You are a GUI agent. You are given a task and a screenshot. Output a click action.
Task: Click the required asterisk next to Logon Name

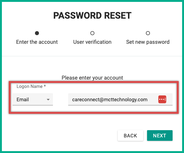click(x=45, y=86)
